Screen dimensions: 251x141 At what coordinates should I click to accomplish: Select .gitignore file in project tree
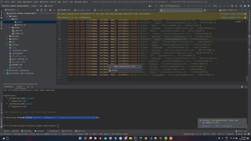pyautogui.click(x=17, y=53)
